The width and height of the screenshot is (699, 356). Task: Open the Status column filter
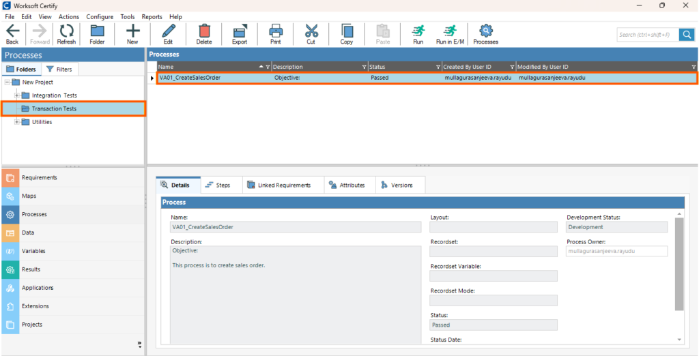coord(438,67)
